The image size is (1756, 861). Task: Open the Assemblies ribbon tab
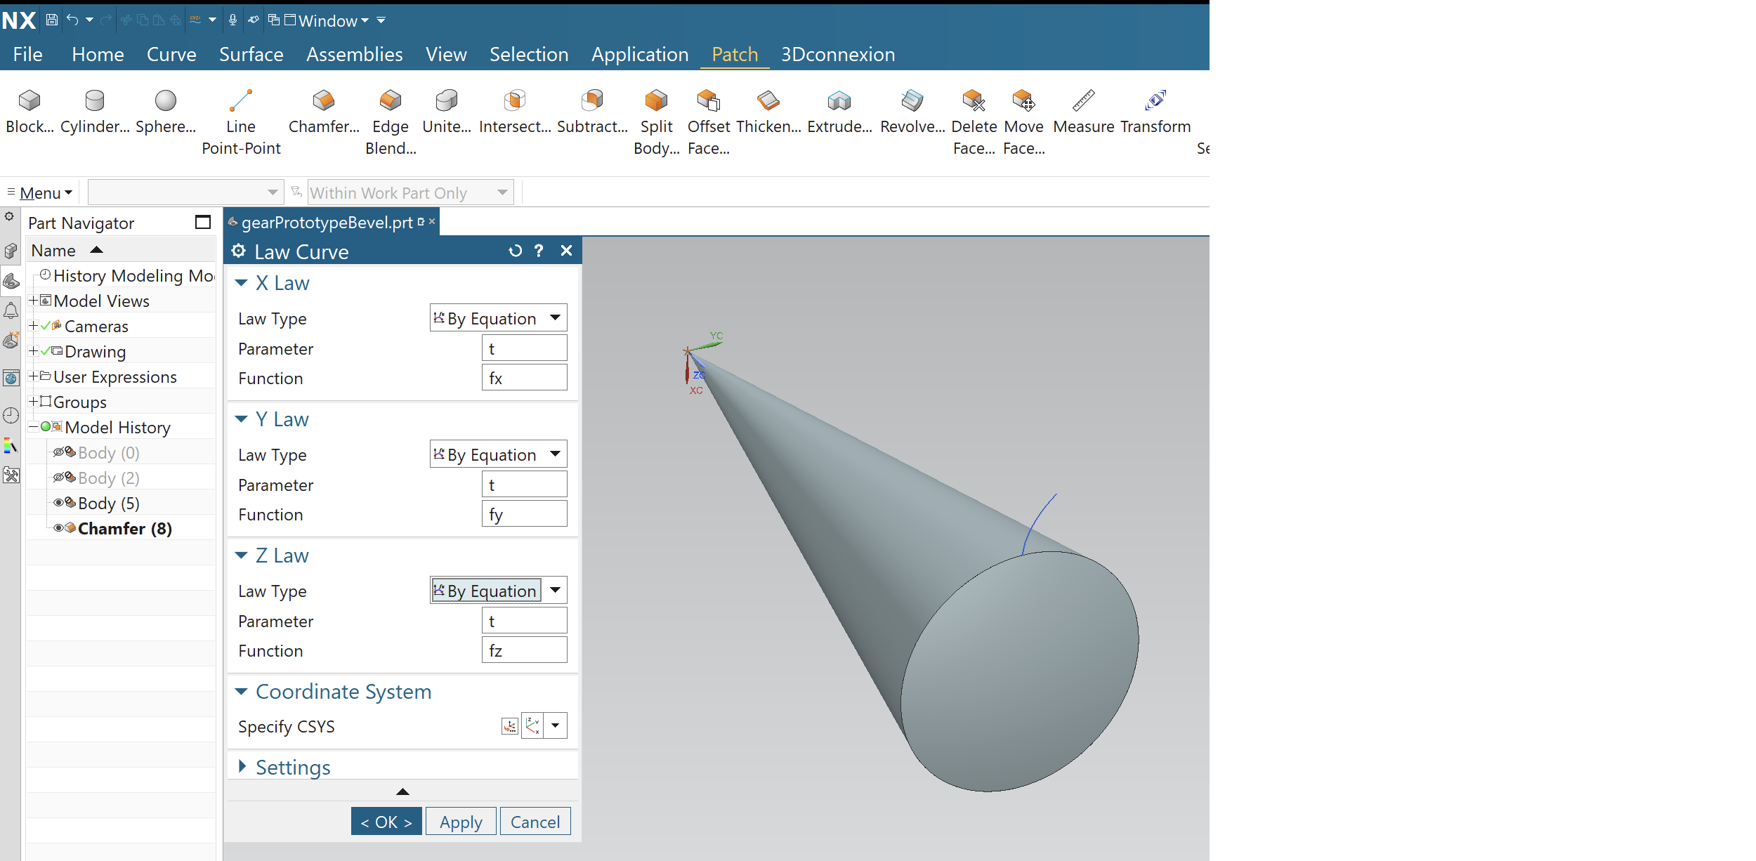click(354, 55)
